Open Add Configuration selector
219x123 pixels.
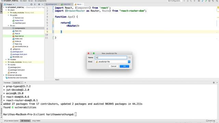174,1
